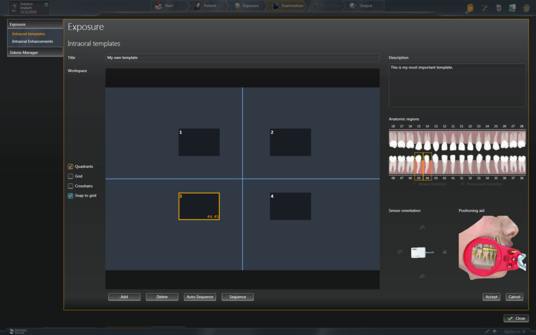Click the Accept button

[491, 297]
